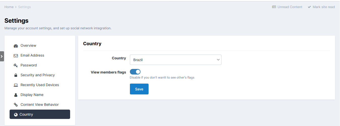Toggle the View members flags switch
Image resolution: width=340 pixels, height=126 pixels.
pos(135,72)
